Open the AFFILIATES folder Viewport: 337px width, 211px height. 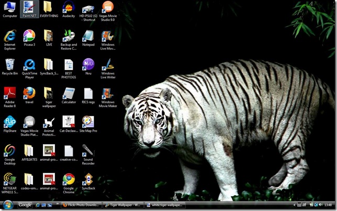29,153
